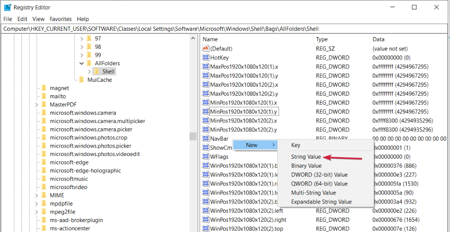Click data value 0x00000676 (1654)
This screenshot has width=450, height=232.
pyautogui.click(x=395, y=220)
